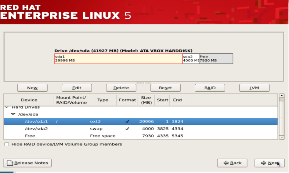Sort by the Device column header
This screenshot has width=289, height=173.
pos(29,100)
